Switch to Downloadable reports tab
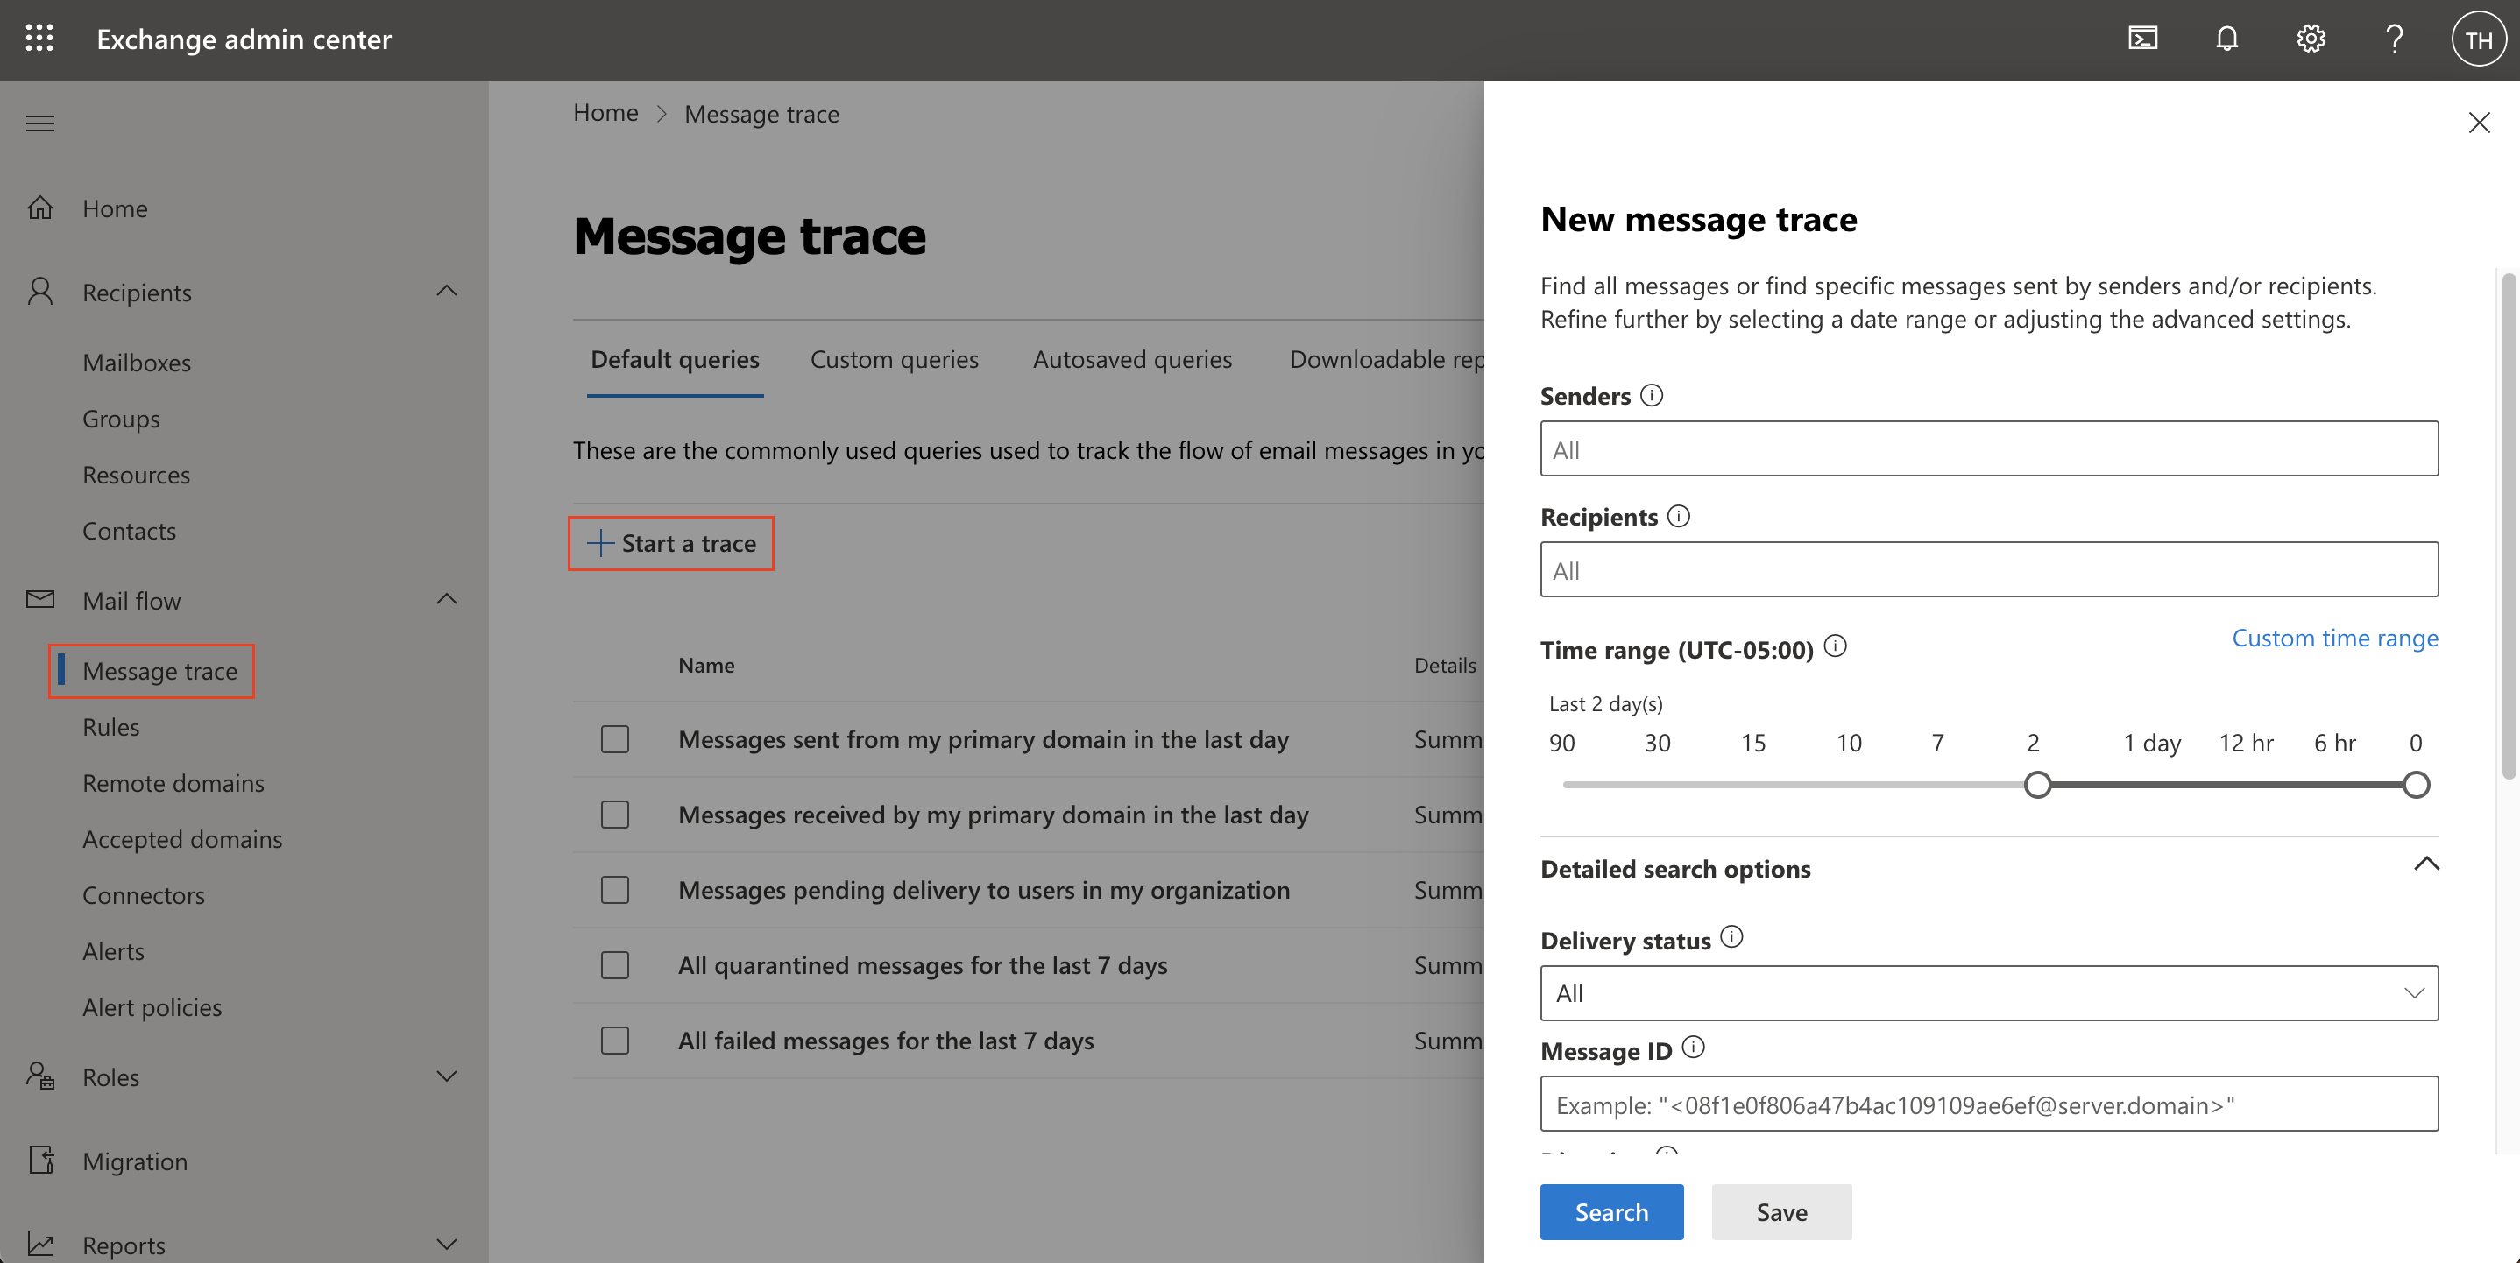 pos(1386,360)
